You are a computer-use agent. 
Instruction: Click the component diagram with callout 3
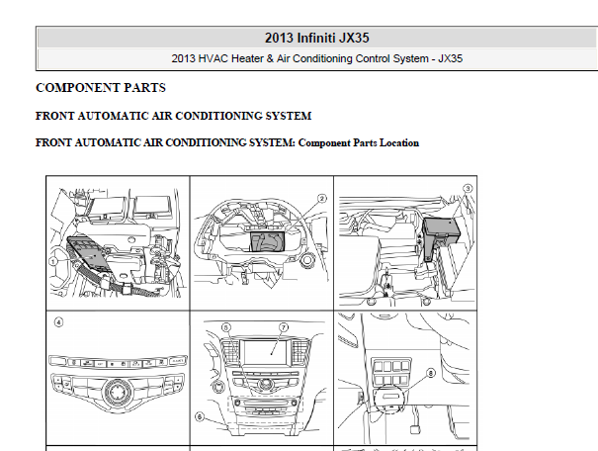[x=405, y=243]
